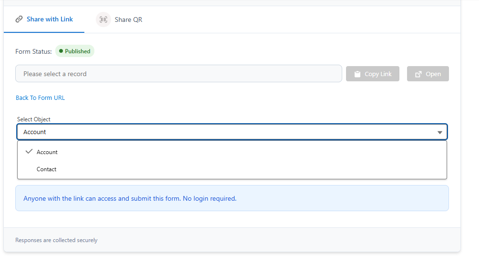
Task: Click the Select Object label
Action: [34, 119]
